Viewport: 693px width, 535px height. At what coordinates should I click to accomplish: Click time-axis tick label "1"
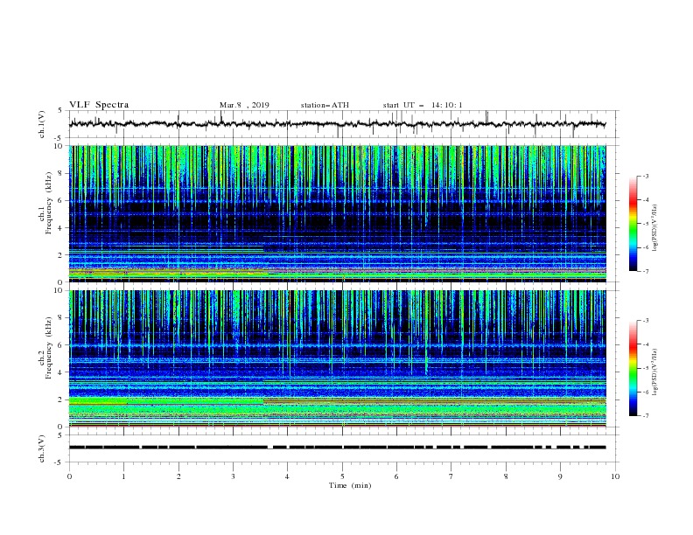click(123, 476)
